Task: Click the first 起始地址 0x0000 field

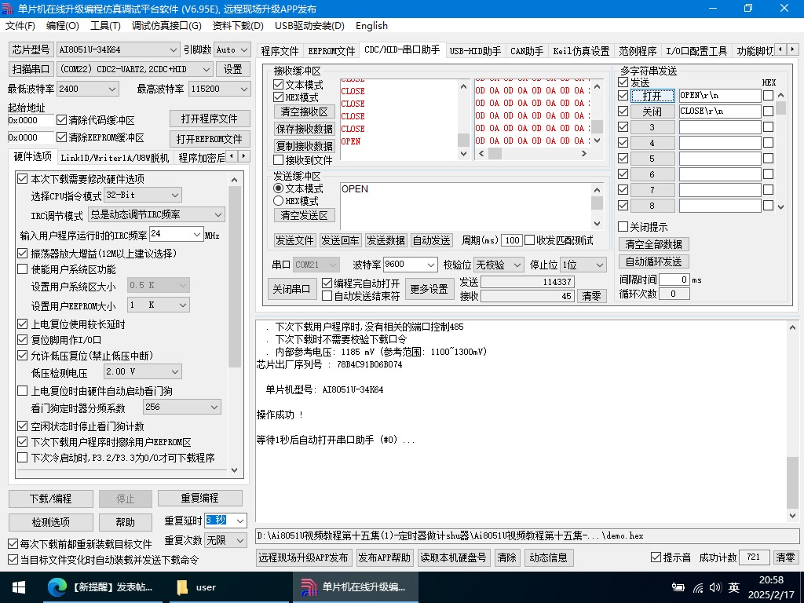Action: (31, 120)
